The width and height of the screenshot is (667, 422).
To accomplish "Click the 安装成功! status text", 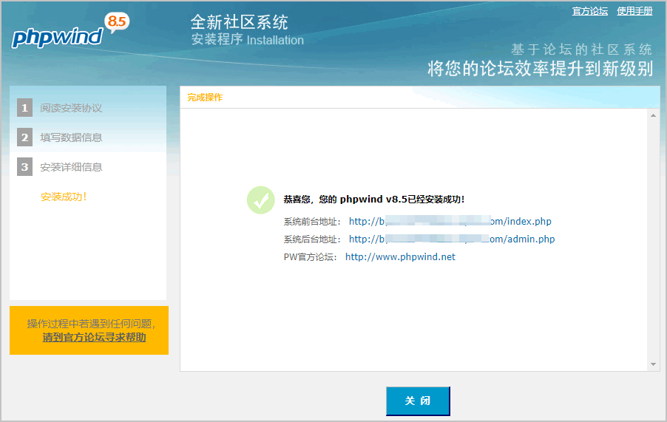I will point(64,197).
